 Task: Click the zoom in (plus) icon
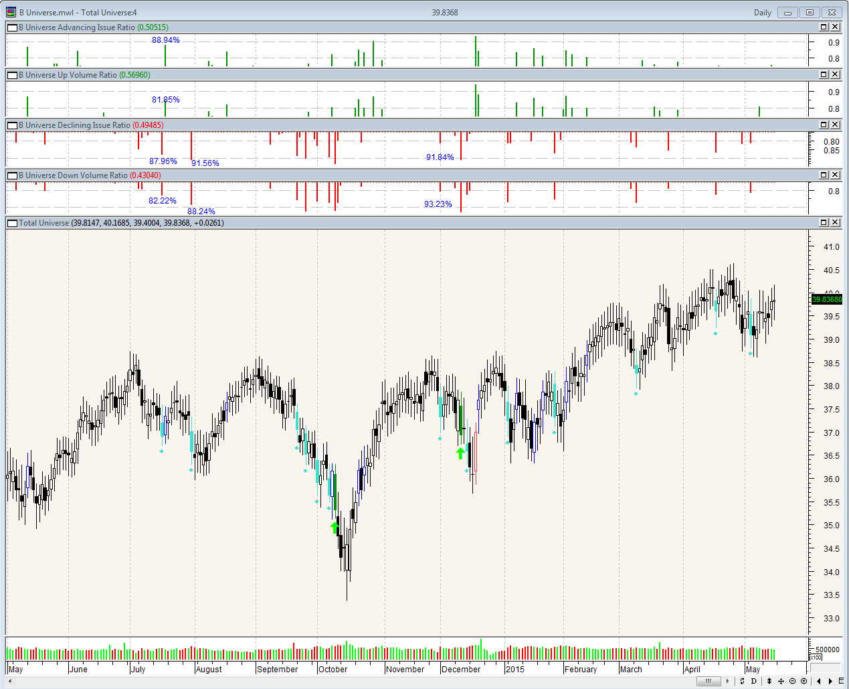point(804,681)
